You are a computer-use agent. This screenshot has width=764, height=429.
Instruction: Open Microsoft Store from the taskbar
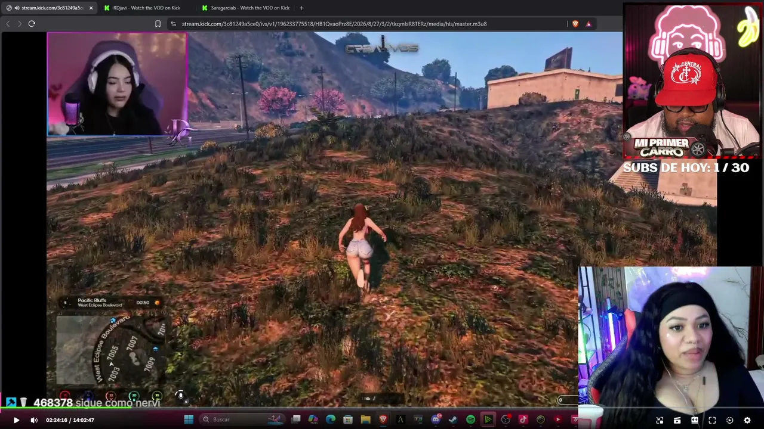click(348, 419)
